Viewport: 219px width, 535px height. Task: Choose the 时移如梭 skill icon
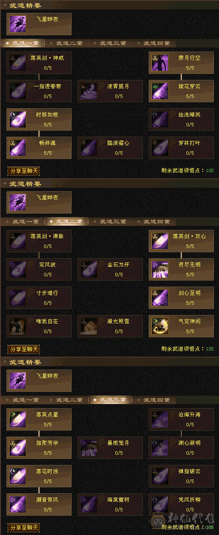click(17, 119)
